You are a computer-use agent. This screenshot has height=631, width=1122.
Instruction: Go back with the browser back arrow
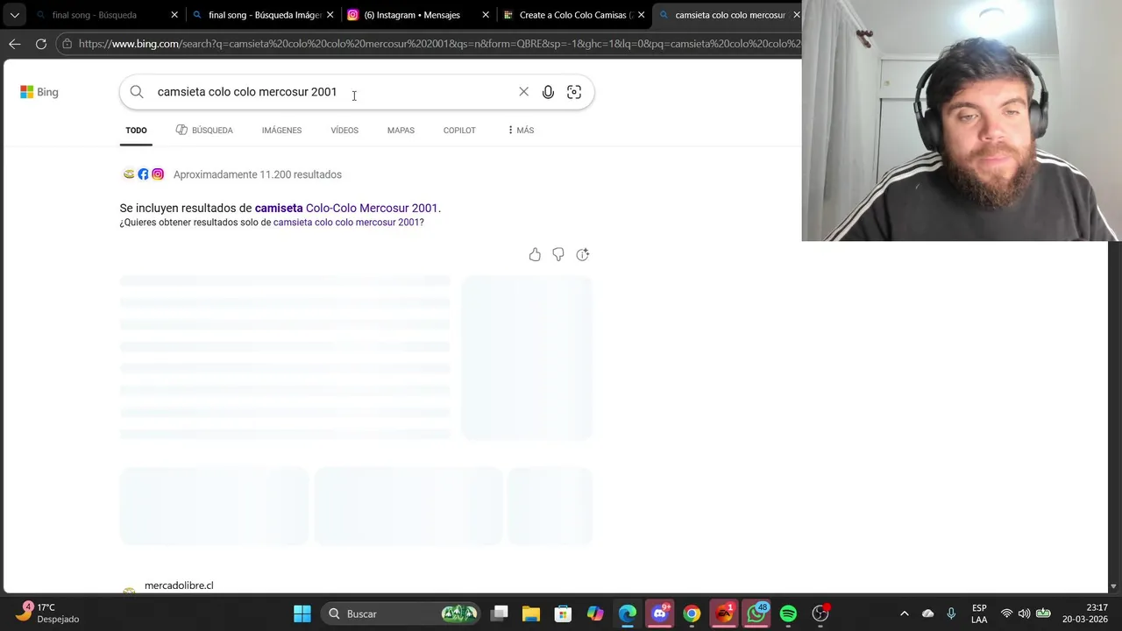[15, 44]
